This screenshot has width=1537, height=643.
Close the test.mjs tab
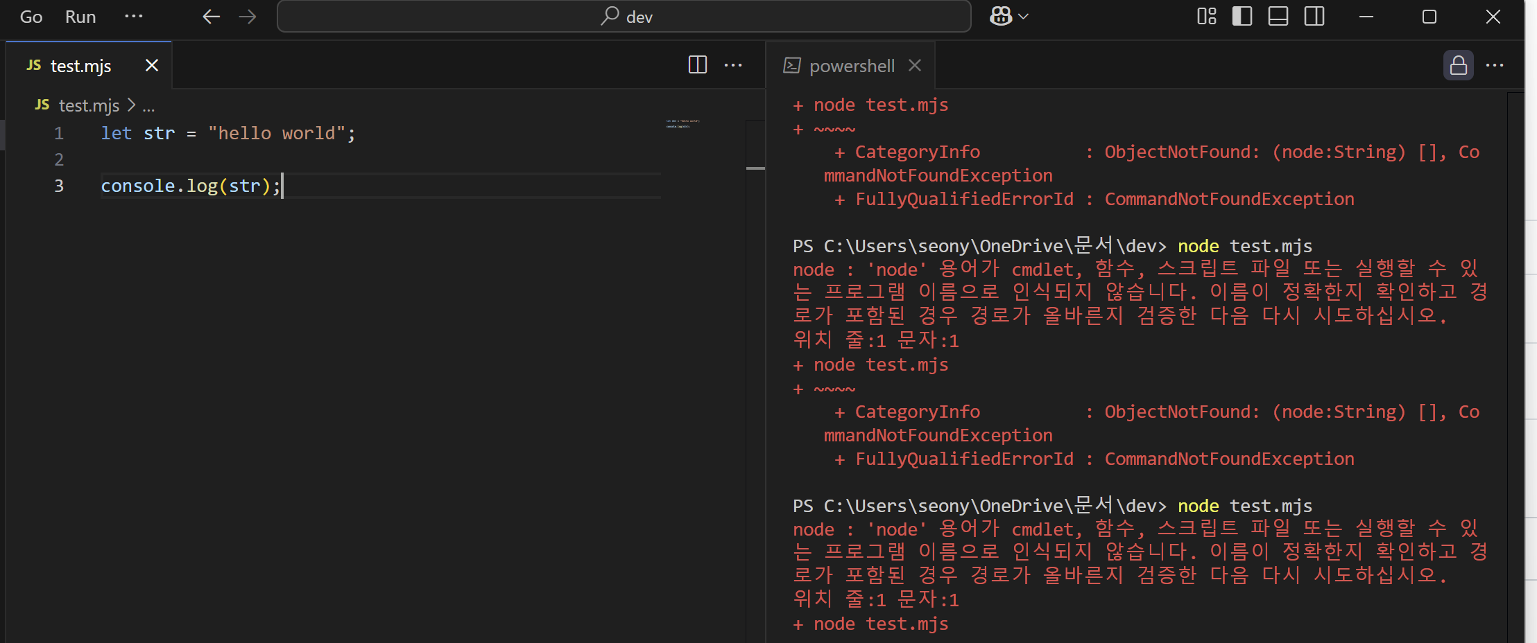152,66
